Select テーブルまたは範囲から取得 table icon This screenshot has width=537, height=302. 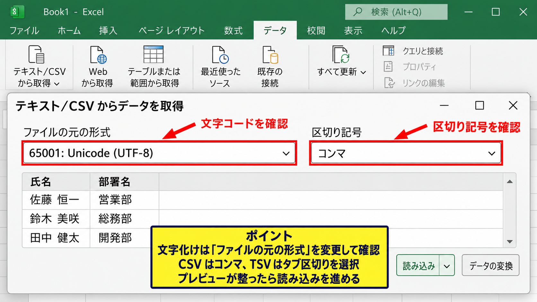(154, 54)
